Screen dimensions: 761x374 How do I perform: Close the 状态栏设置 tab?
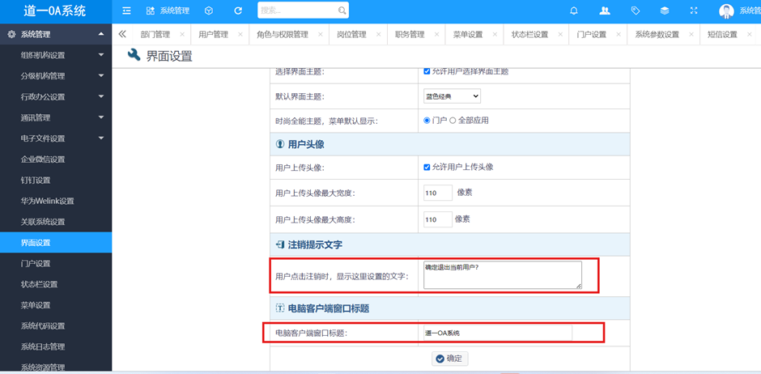coord(560,35)
